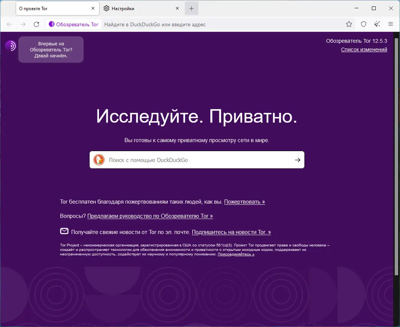Screen dimensions: 400x327
Task: Click the Исследуйте. Приватно. heading
Action: (x=197, y=116)
